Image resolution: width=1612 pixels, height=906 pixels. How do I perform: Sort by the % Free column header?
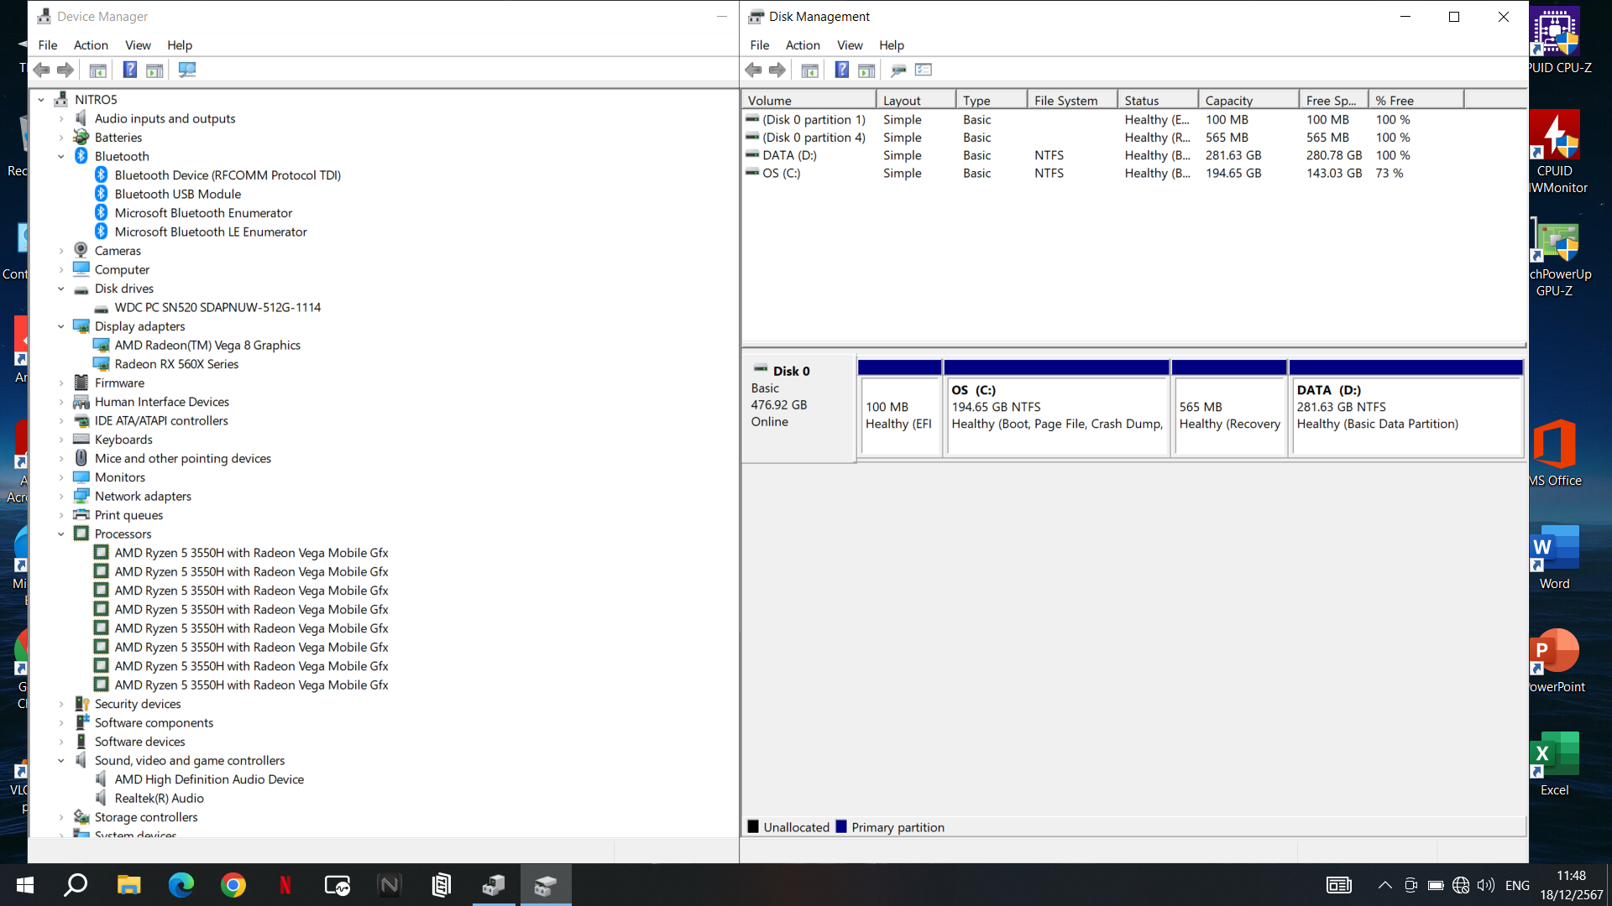point(1416,101)
